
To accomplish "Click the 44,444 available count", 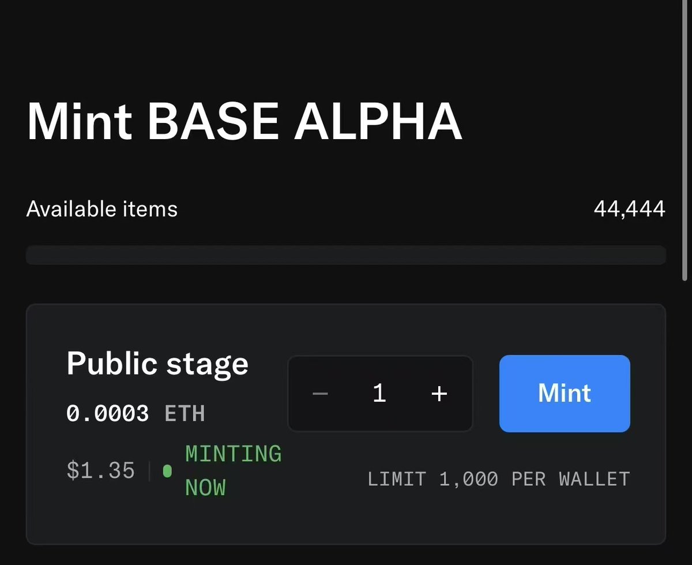I will click(x=629, y=209).
